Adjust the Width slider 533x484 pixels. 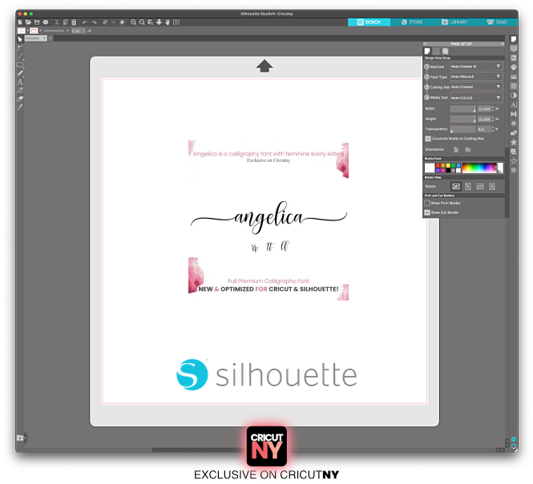463,109
